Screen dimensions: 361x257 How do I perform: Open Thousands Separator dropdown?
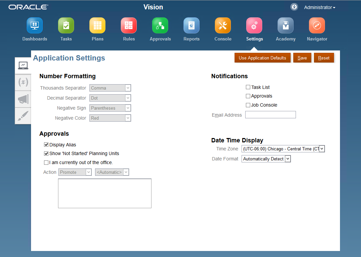[x=110, y=88]
